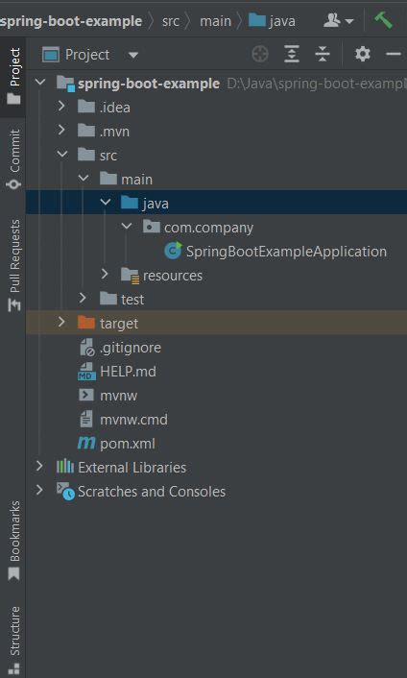Click the orange target folder icon
This screenshot has width=407, height=678.
tap(86, 323)
